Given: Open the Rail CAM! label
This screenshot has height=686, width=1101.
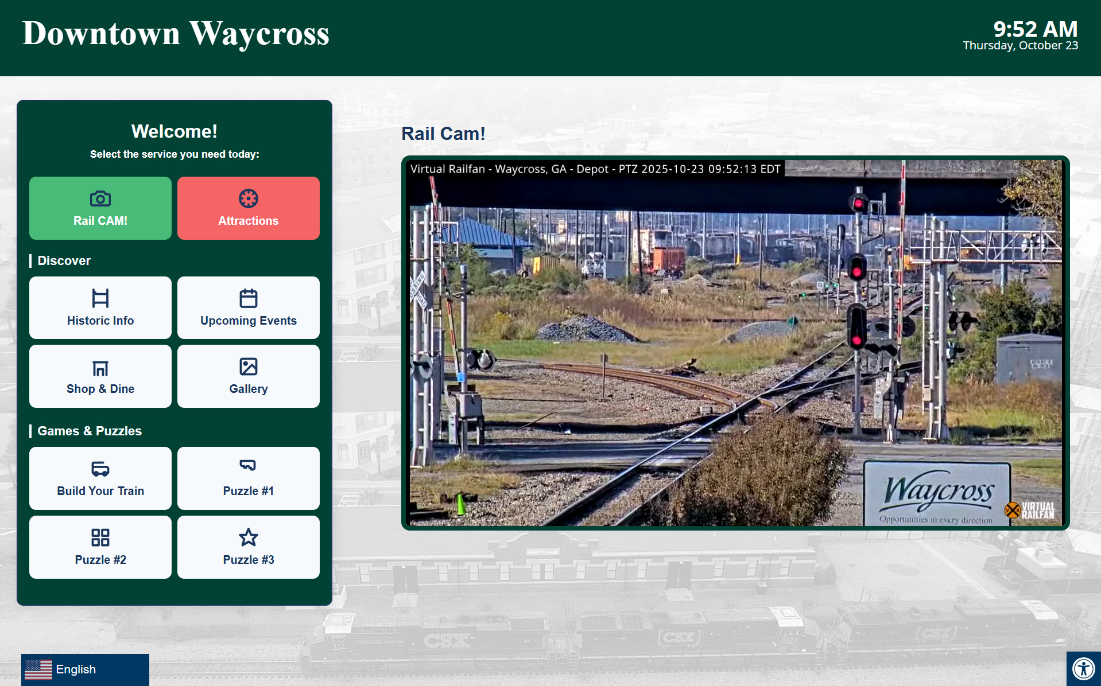Looking at the screenshot, I should (100, 221).
